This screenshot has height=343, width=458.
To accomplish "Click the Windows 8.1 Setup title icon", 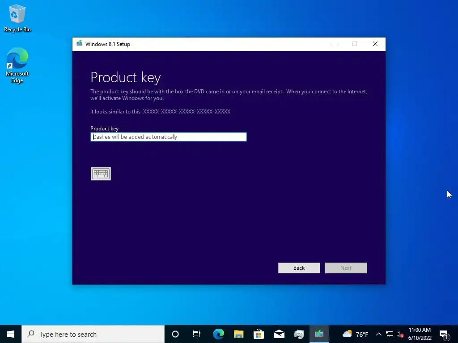I will tap(80, 44).
